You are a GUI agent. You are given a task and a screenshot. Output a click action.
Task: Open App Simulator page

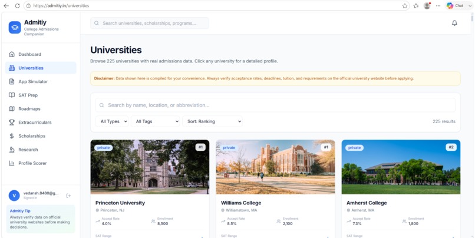click(x=41, y=81)
